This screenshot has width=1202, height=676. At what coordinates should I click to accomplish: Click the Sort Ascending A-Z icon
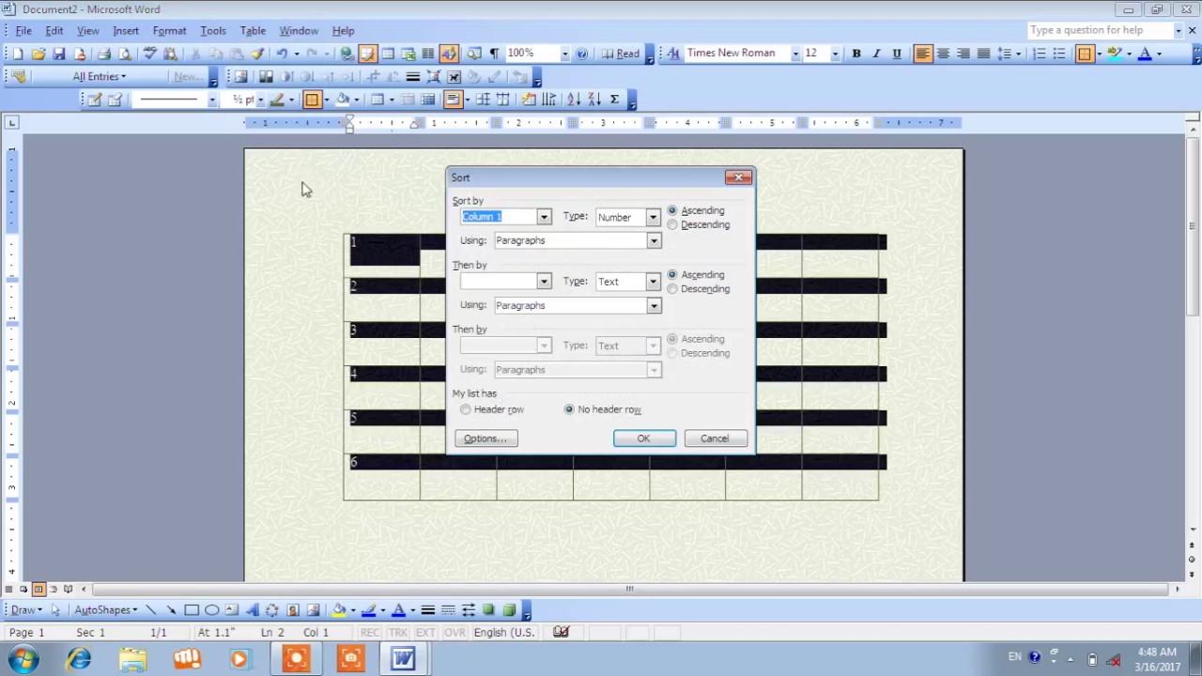(x=573, y=100)
